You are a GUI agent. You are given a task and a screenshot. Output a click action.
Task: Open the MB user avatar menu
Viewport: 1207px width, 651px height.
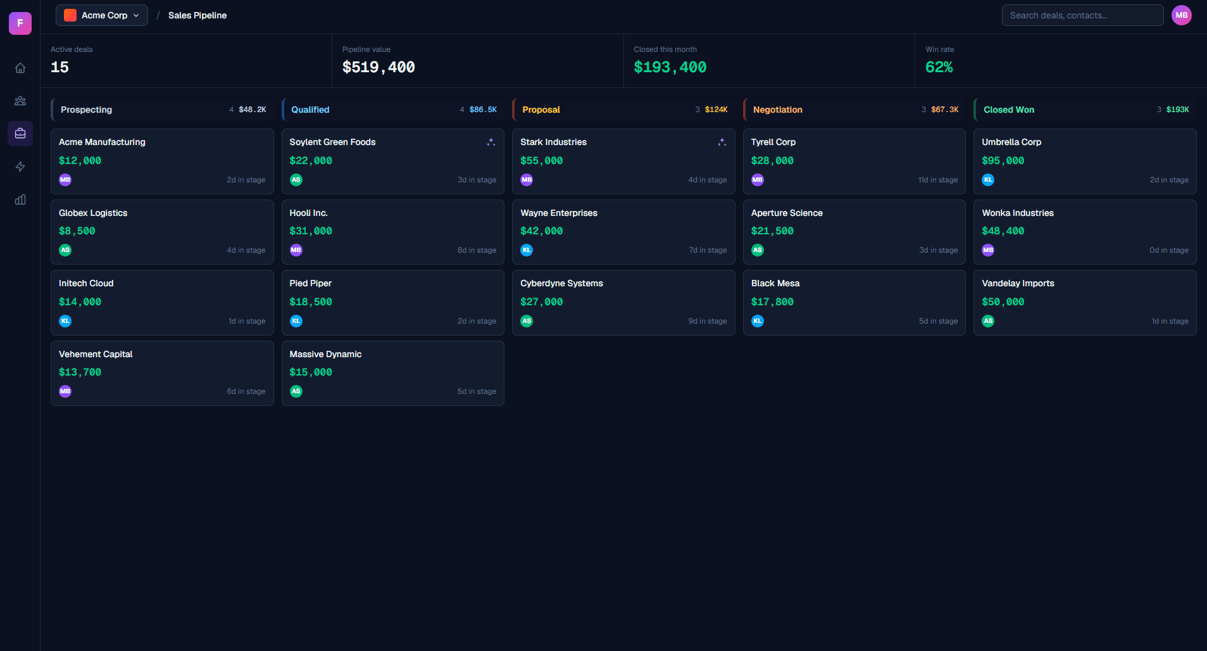pyautogui.click(x=1181, y=15)
